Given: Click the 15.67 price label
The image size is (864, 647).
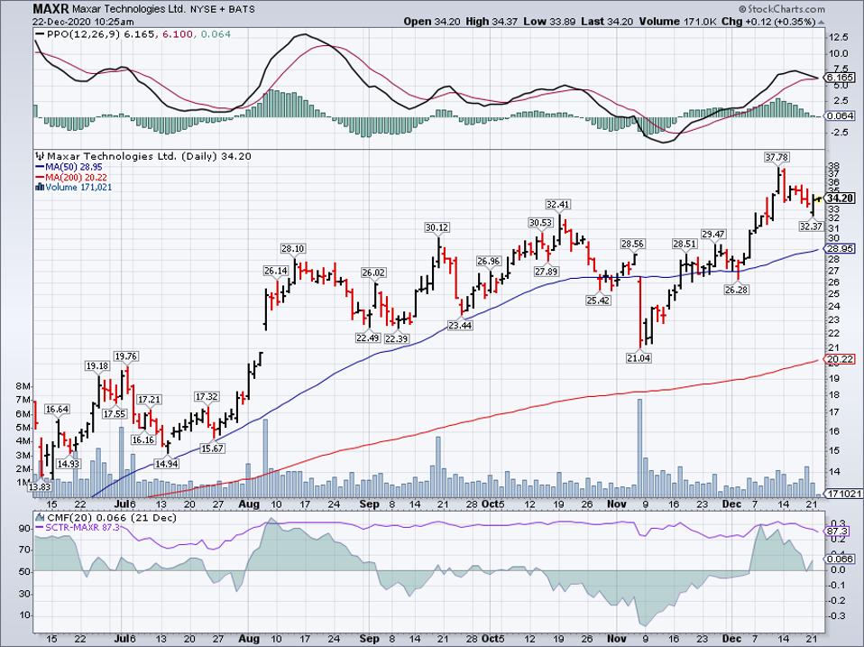Looking at the screenshot, I should 212,448.
